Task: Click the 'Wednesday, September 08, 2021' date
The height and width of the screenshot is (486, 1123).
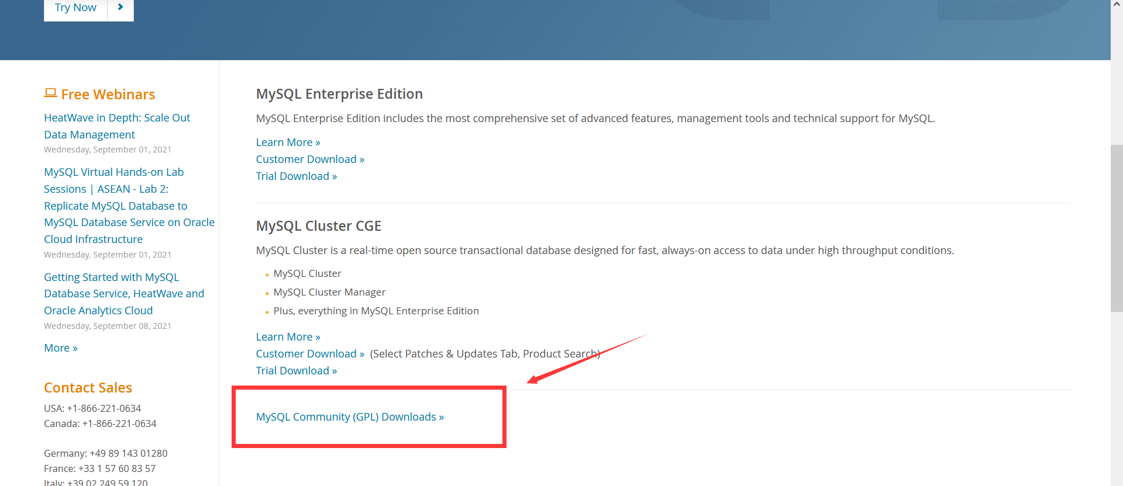Action: click(108, 326)
